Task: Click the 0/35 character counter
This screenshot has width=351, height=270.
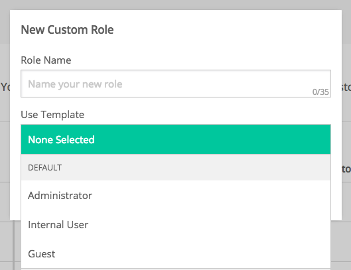Action: pos(320,92)
